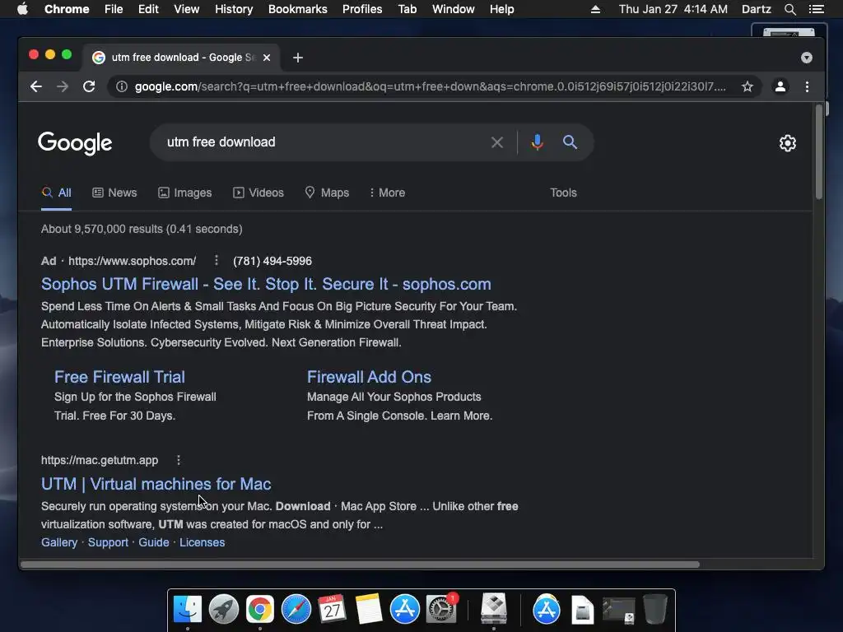Screen dimensions: 843x632
Task: Open the Gallery sitelink
Action: (59, 543)
